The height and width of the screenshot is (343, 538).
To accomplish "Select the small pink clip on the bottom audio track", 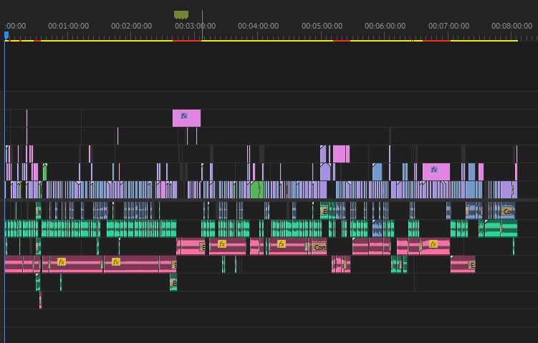I will pyautogui.click(x=41, y=300).
